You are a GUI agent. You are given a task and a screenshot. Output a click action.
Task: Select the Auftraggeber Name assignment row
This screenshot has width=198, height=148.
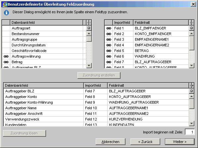click(96, 108)
